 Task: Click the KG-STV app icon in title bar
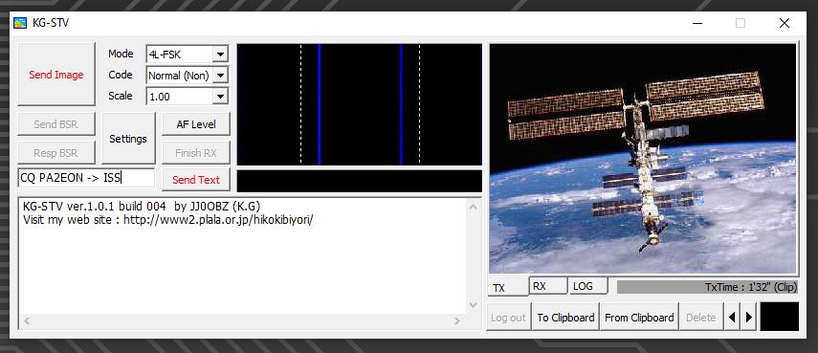pyautogui.click(x=20, y=23)
